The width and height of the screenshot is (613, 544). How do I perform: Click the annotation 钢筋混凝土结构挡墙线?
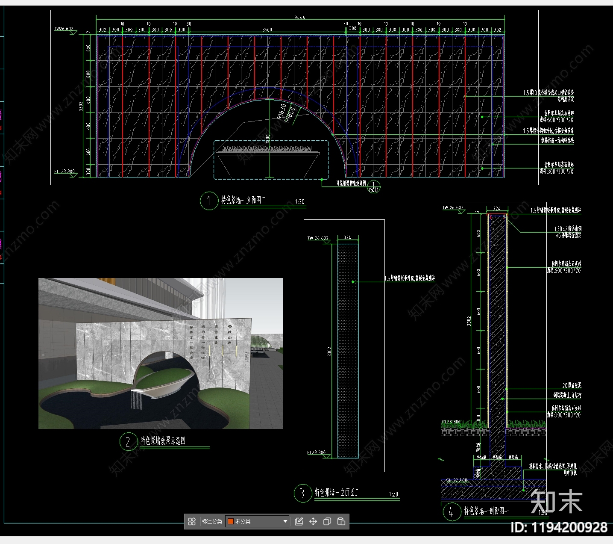point(557,140)
